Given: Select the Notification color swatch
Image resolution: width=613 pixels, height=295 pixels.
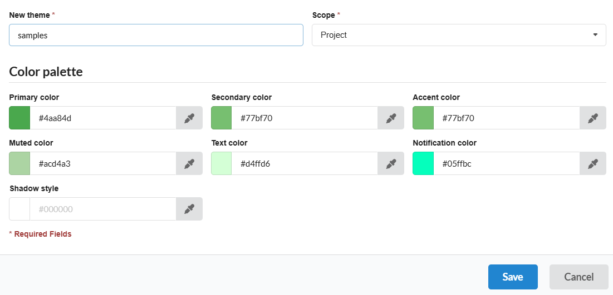Looking at the screenshot, I should click(423, 163).
